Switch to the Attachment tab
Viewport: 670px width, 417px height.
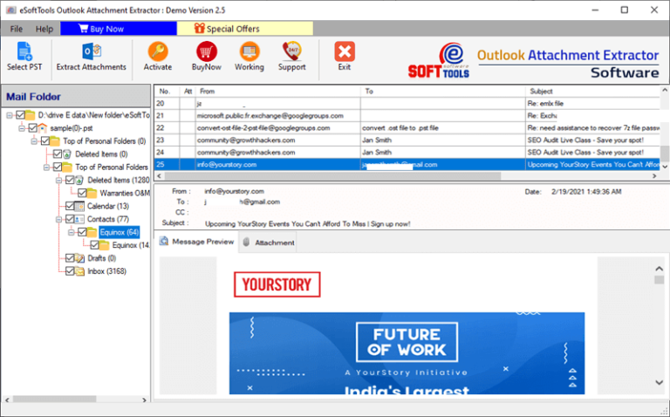(269, 243)
